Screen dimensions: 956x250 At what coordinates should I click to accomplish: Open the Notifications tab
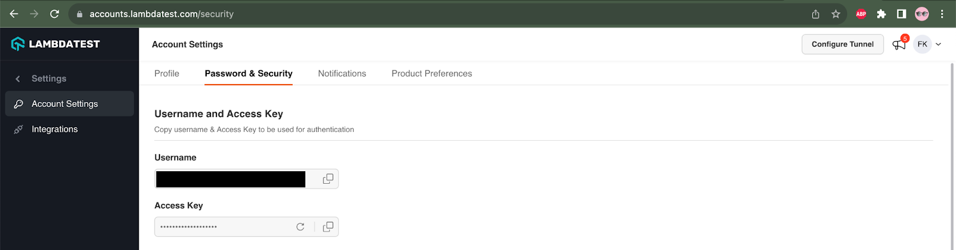[x=342, y=73]
